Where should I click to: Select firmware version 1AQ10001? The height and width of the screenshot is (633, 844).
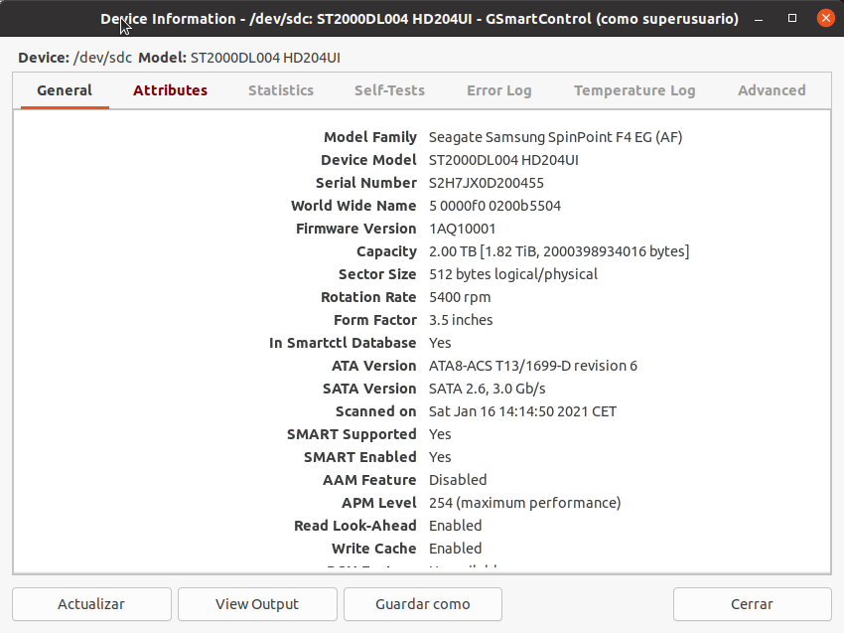(462, 229)
